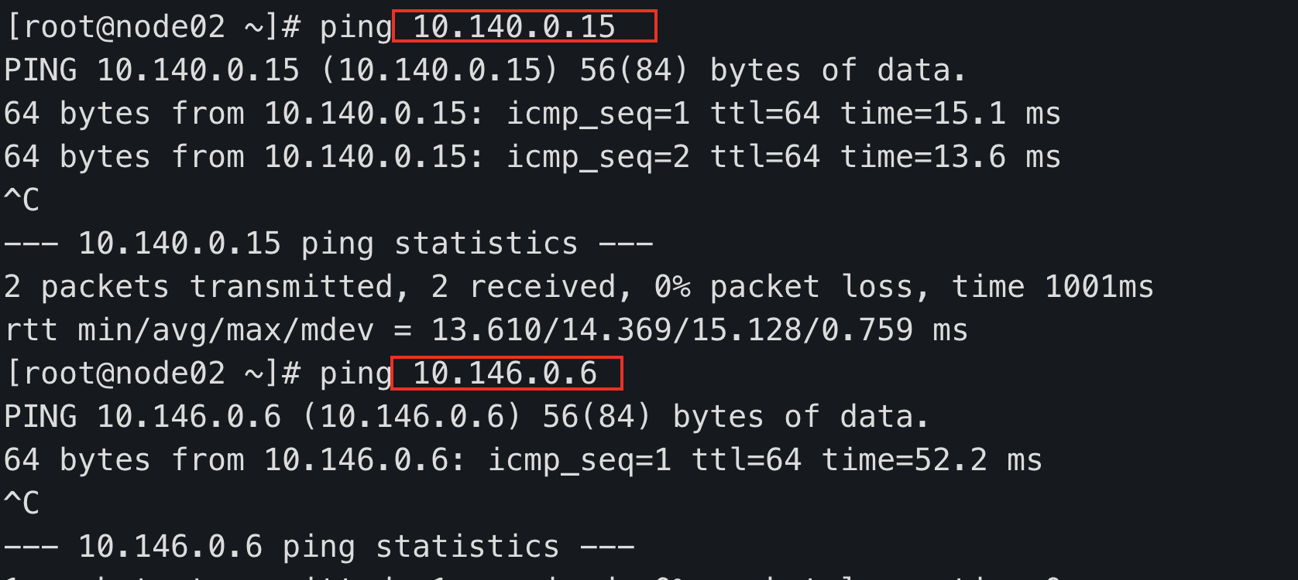Click the first ^C interrupt line
This screenshot has height=580, width=1298.
[22, 200]
